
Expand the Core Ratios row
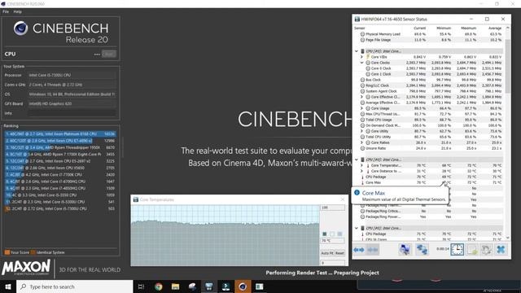click(361, 142)
